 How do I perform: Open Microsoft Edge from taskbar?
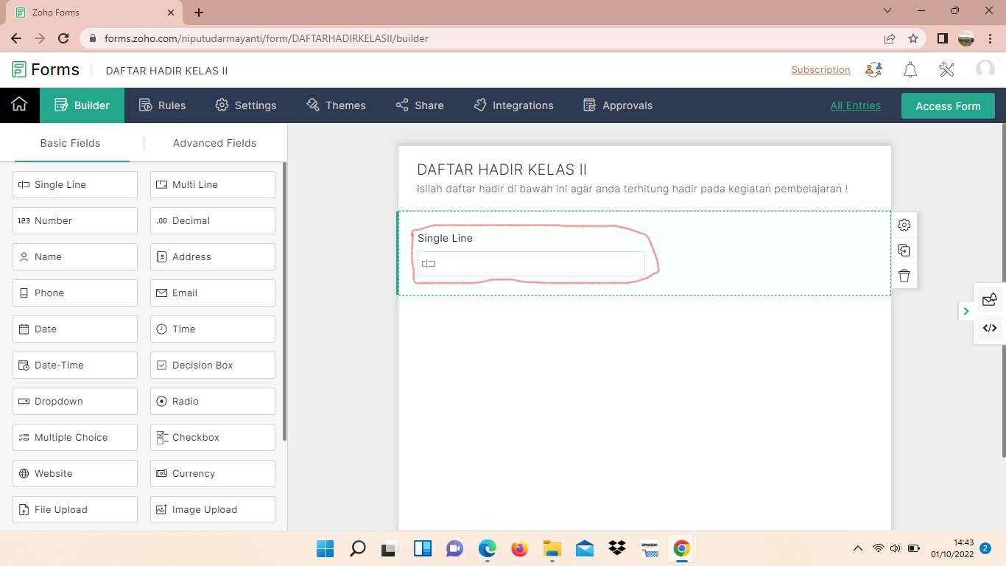click(487, 548)
